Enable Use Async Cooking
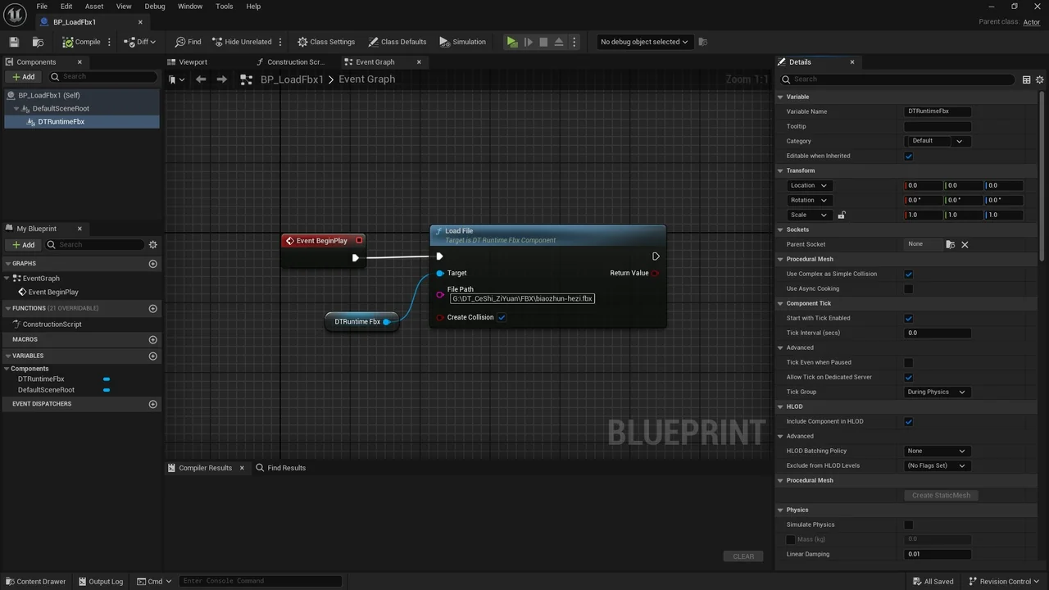The width and height of the screenshot is (1049, 590). coord(908,288)
